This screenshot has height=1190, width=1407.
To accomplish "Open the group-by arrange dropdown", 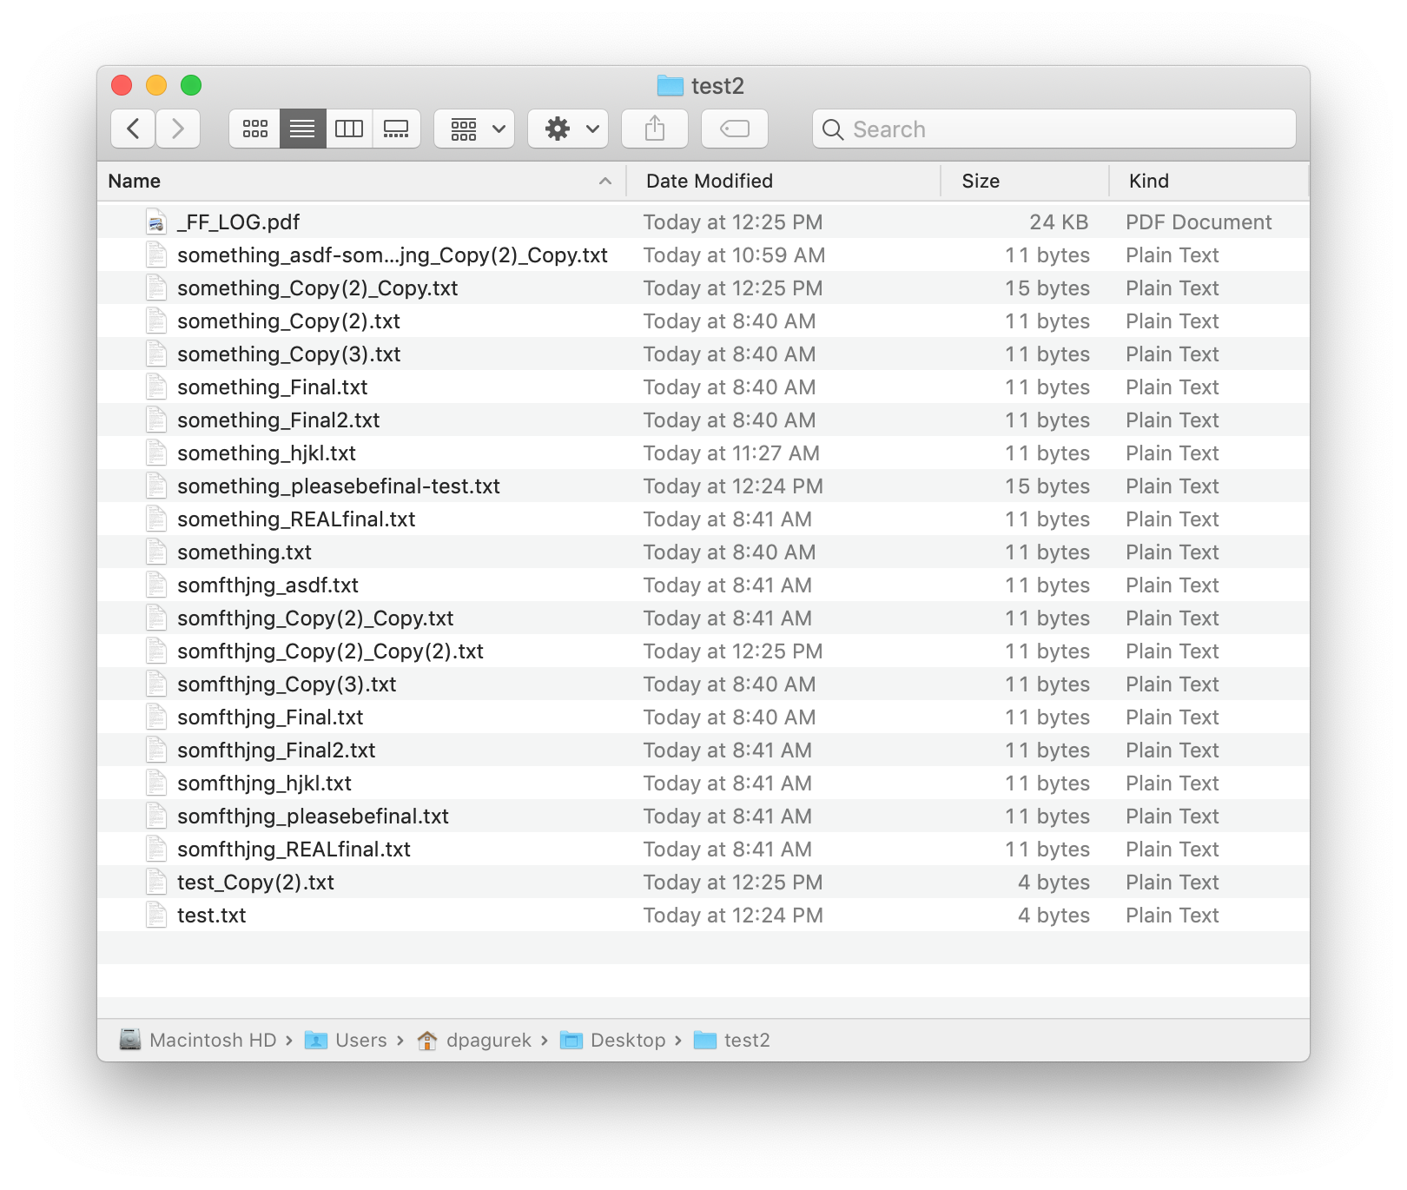I will click(474, 129).
